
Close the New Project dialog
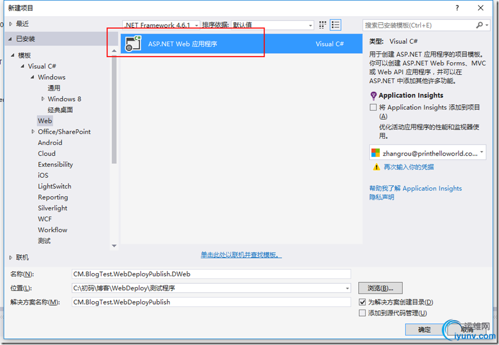(x=481, y=8)
